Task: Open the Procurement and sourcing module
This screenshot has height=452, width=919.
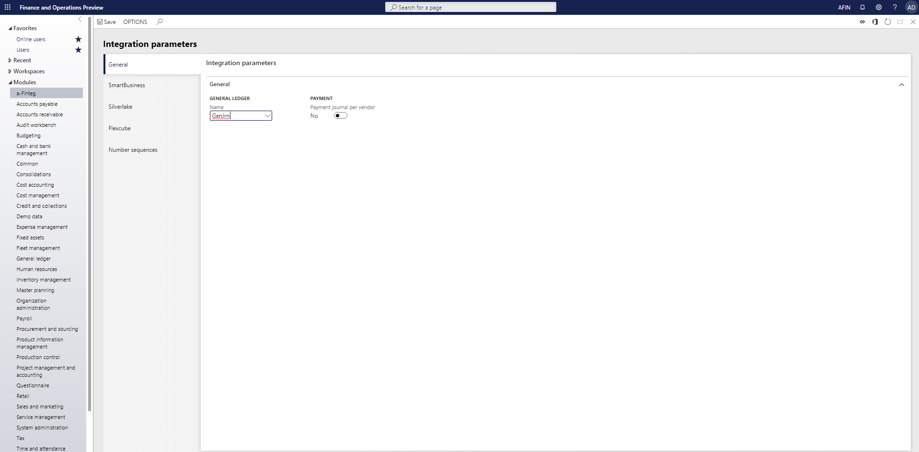Action: point(47,329)
